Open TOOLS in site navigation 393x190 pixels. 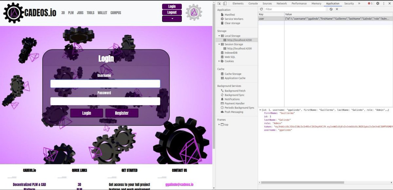(x=90, y=13)
